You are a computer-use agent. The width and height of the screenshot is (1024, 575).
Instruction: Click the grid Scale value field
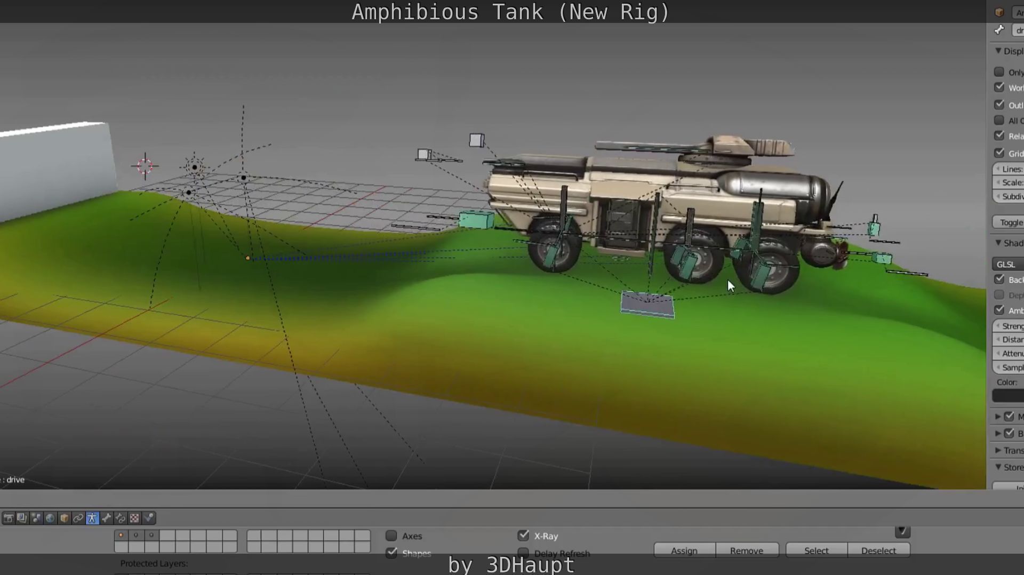tap(1008, 182)
